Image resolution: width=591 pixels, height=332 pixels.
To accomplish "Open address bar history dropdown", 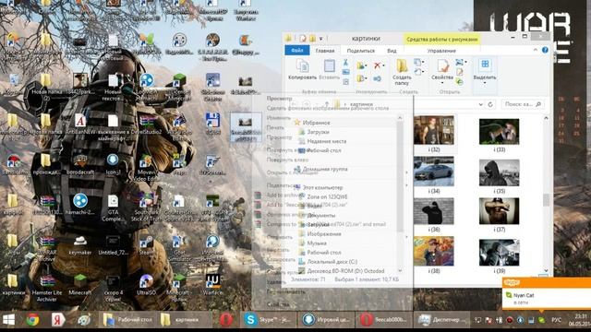I will pyautogui.click(x=480, y=104).
